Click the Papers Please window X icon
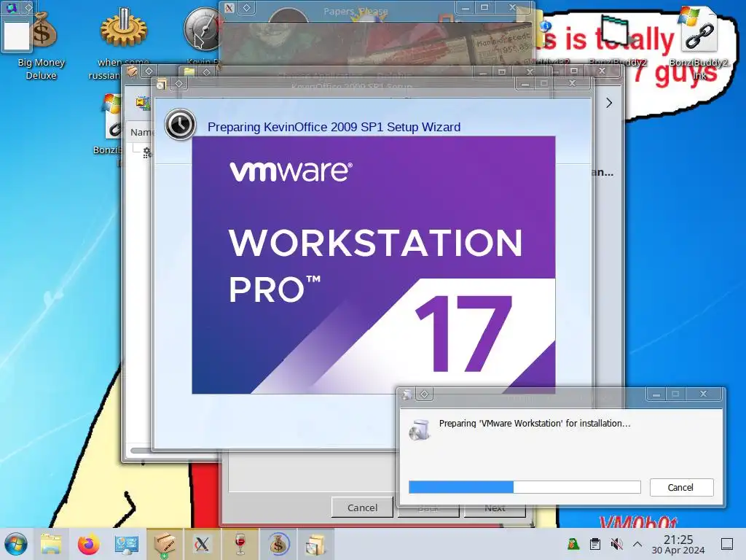 pos(229,7)
